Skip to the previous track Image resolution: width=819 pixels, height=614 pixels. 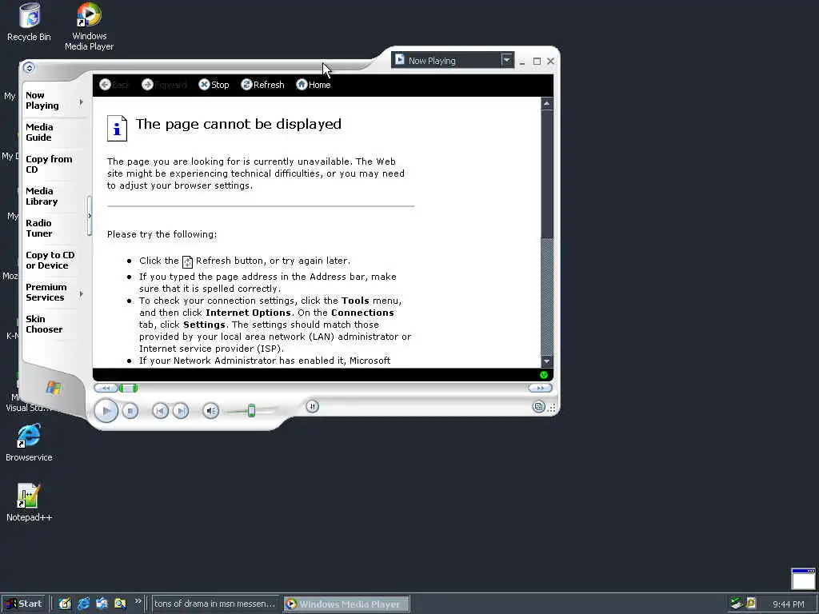[x=160, y=412]
